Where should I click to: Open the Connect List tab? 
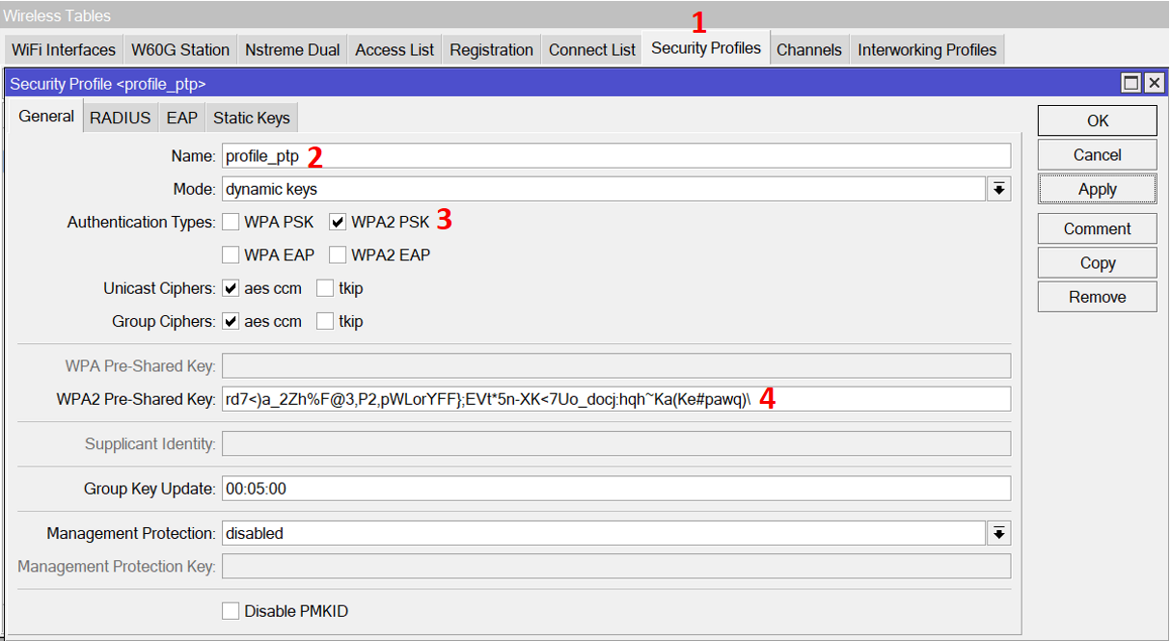592,50
